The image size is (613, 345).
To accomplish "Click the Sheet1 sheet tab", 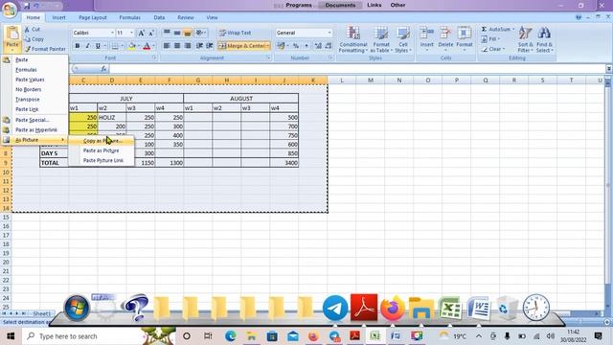I will coord(41,313).
